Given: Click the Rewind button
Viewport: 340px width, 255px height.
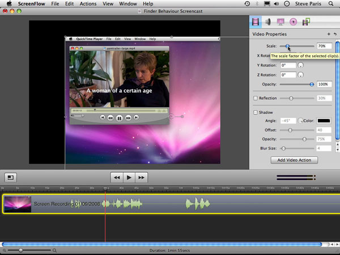Looking at the screenshot, I should 117,177.
